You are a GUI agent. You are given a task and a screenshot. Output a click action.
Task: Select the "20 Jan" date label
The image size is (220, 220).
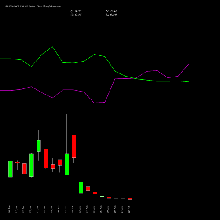coord(10,209)
